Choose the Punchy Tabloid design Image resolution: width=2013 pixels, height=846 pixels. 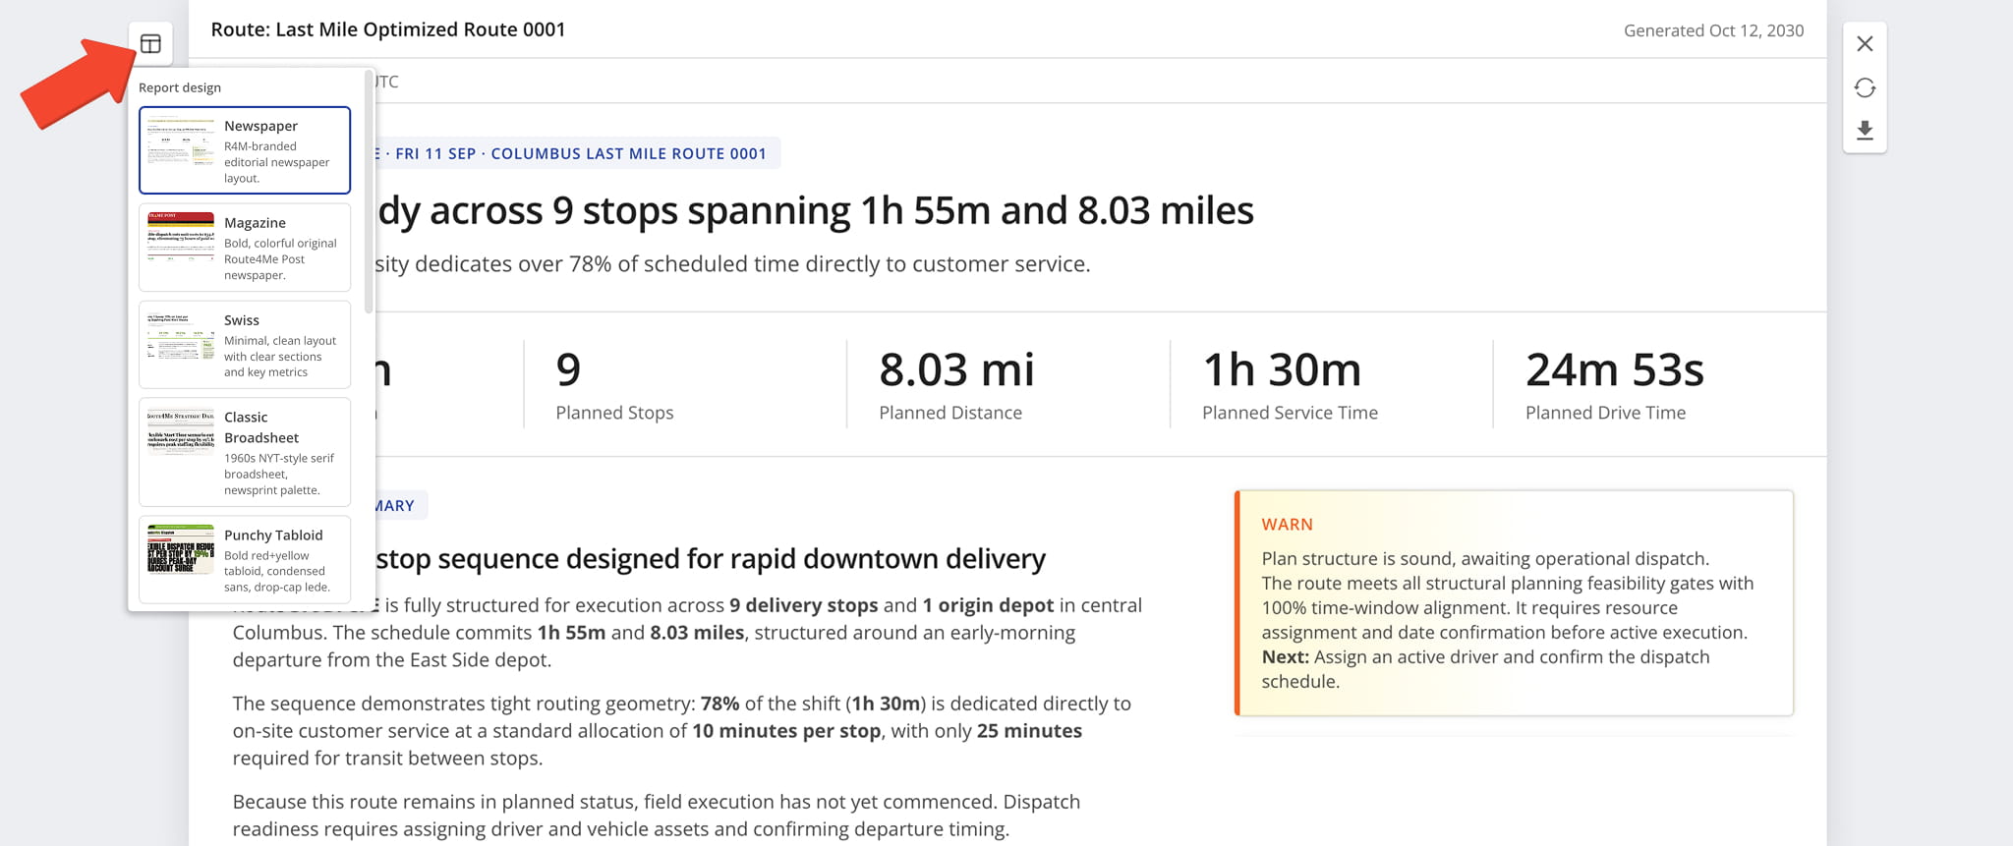(x=245, y=559)
